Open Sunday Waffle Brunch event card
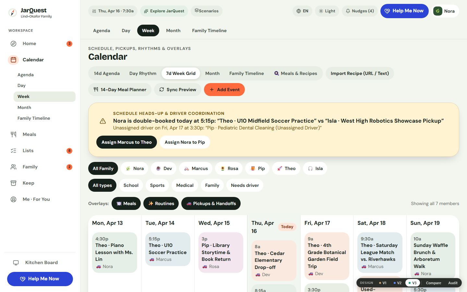Viewport: 467px width, 292px height. pos(433,256)
